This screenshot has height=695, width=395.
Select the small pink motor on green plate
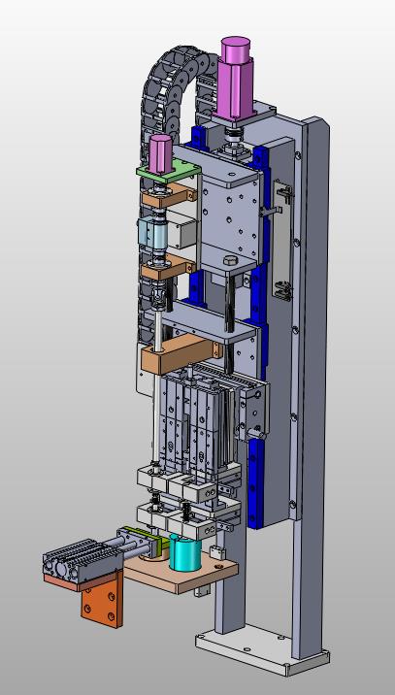[x=159, y=153]
